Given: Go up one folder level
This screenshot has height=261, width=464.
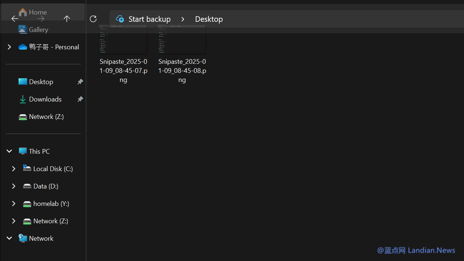Looking at the screenshot, I should (67, 19).
